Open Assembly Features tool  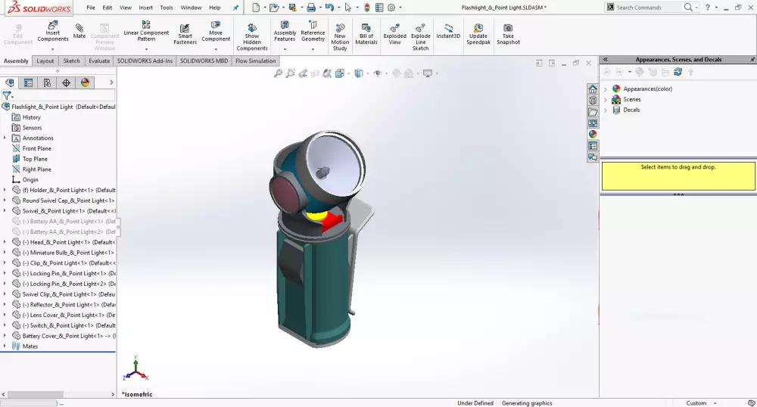tap(285, 31)
